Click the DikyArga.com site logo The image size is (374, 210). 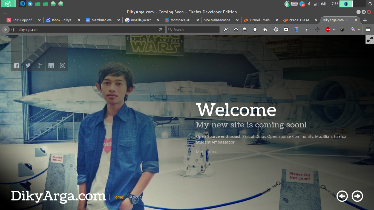click(58, 196)
